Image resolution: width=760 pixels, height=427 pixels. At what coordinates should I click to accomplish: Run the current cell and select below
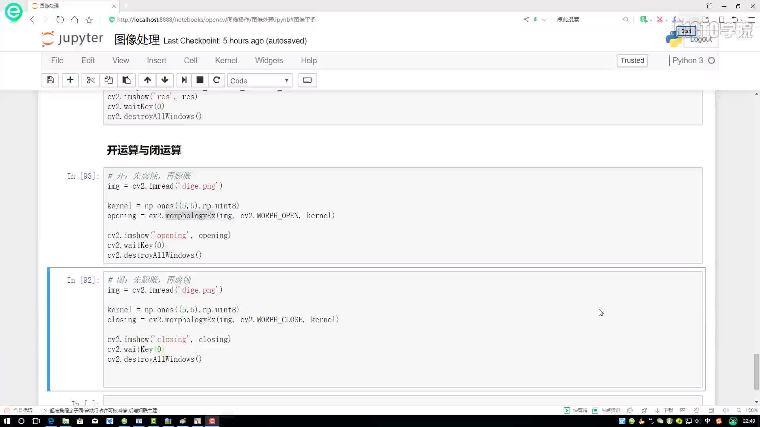184,80
